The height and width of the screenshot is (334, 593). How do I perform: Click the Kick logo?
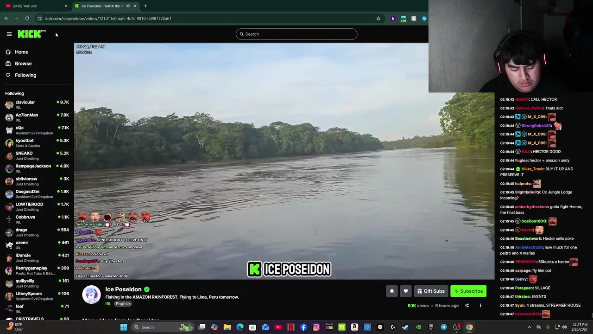pos(32,34)
